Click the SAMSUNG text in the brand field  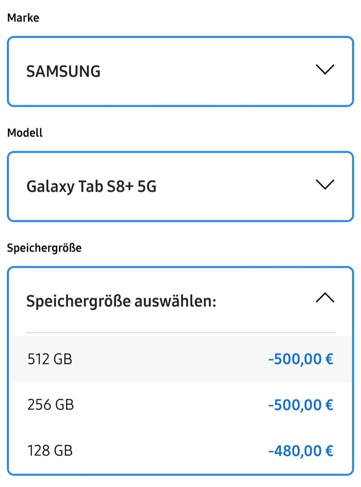pyautogui.click(x=63, y=72)
